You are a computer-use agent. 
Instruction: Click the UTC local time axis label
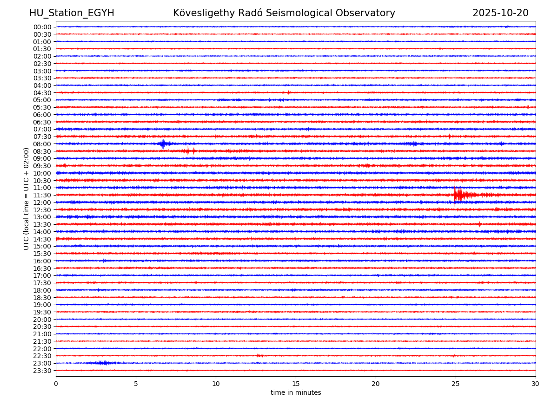point(27,199)
